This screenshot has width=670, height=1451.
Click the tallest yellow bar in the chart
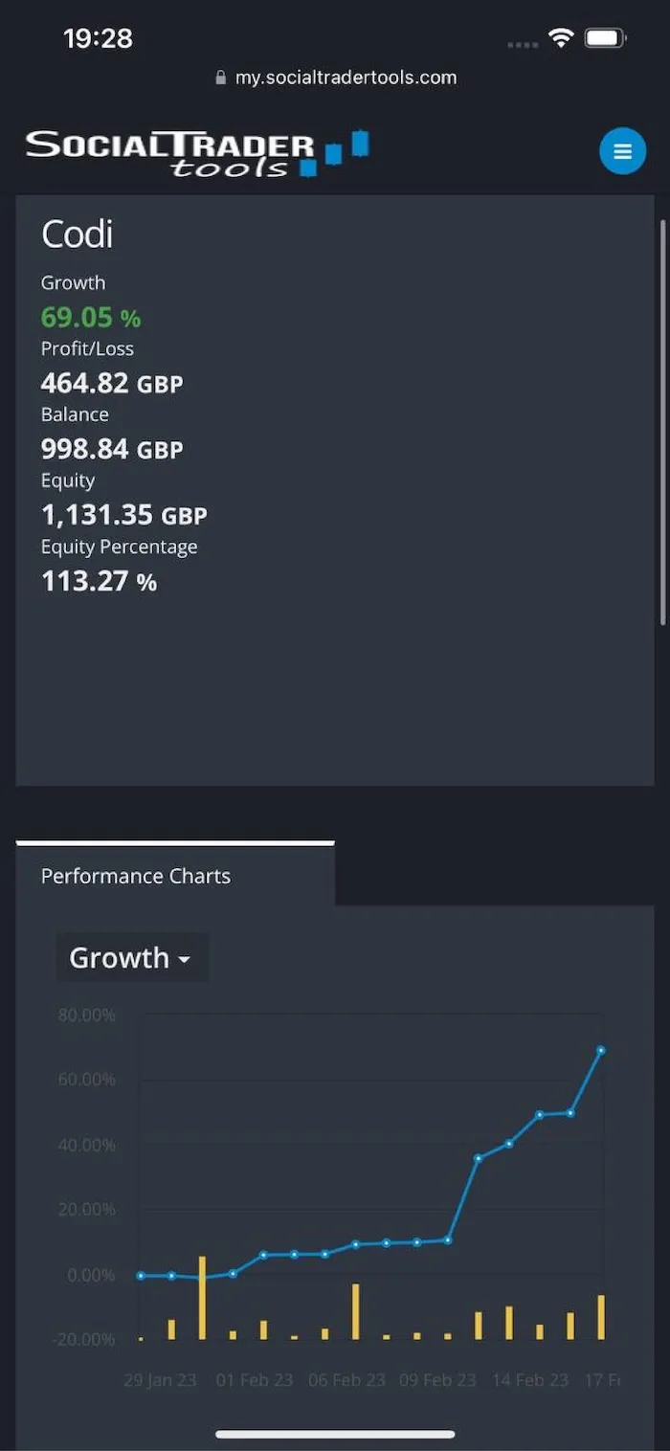(202, 1298)
